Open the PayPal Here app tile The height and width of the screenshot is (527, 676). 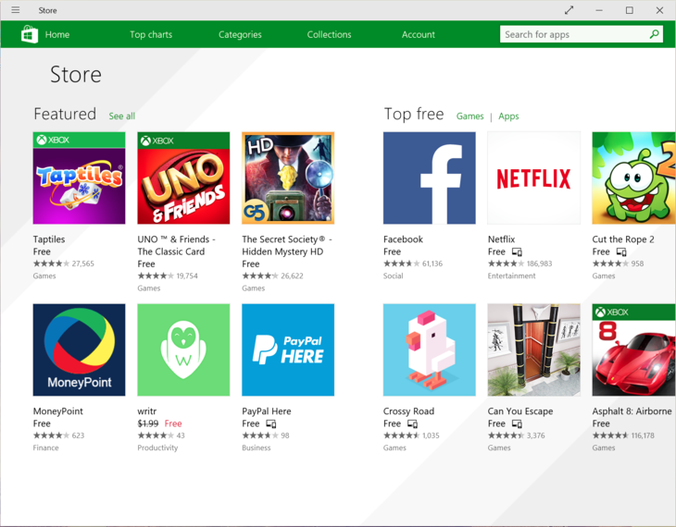(x=288, y=349)
